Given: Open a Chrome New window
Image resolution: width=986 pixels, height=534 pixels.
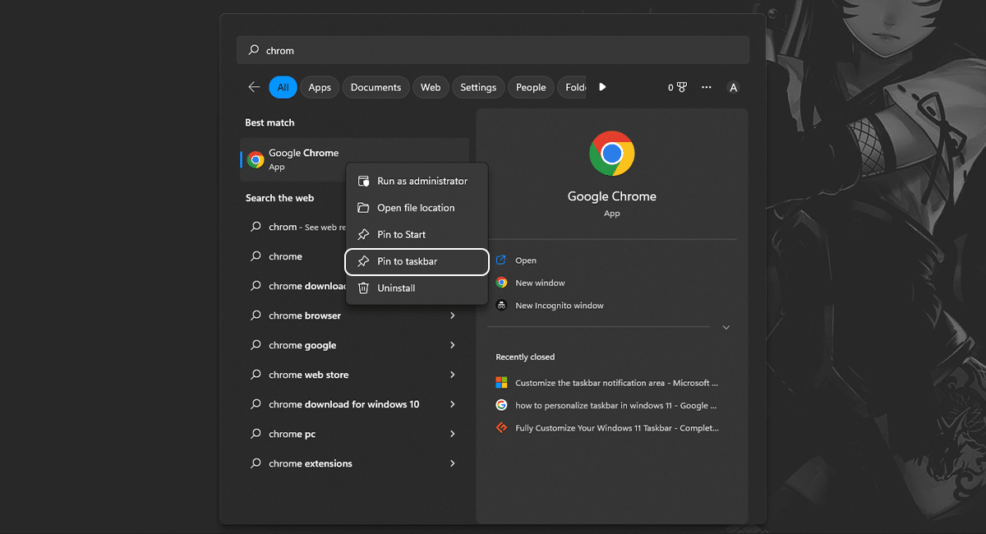Looking at the screenshot, I should (x=540, y=283).
